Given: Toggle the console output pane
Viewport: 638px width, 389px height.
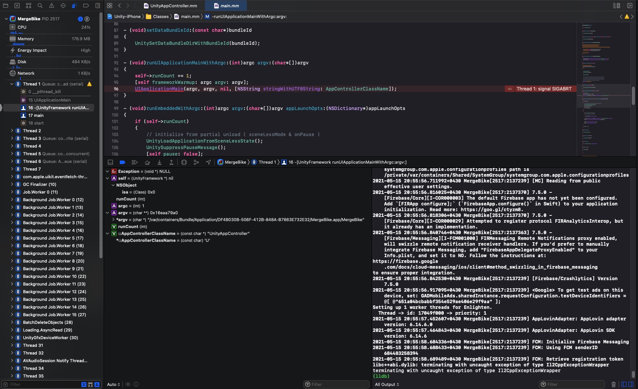Looking at the screenshot, I should pos(631,384).
